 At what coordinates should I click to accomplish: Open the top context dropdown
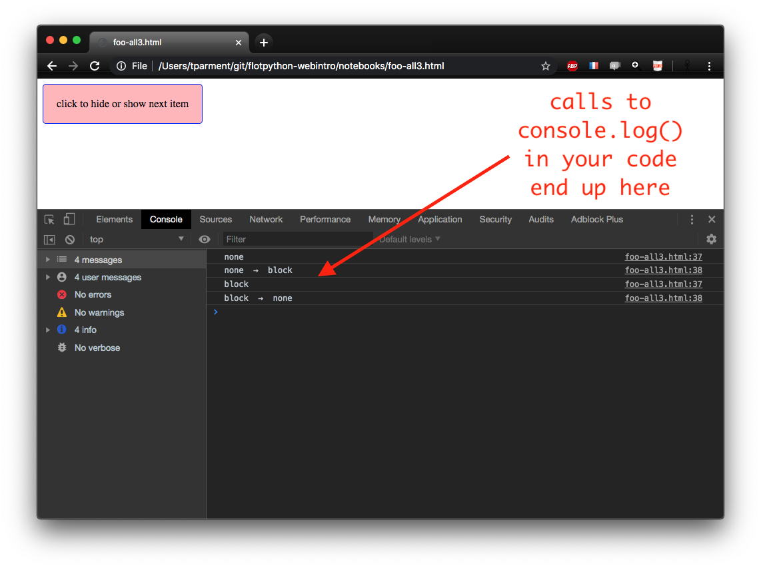136,240
